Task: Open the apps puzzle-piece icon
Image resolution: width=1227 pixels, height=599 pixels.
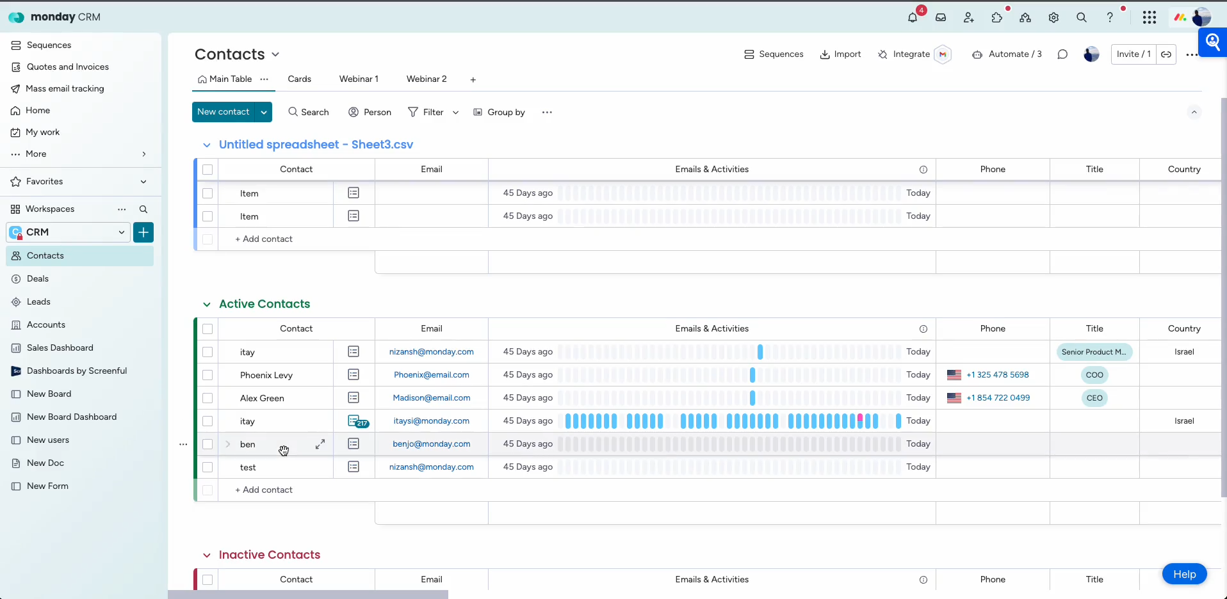Action: [997, 18]
